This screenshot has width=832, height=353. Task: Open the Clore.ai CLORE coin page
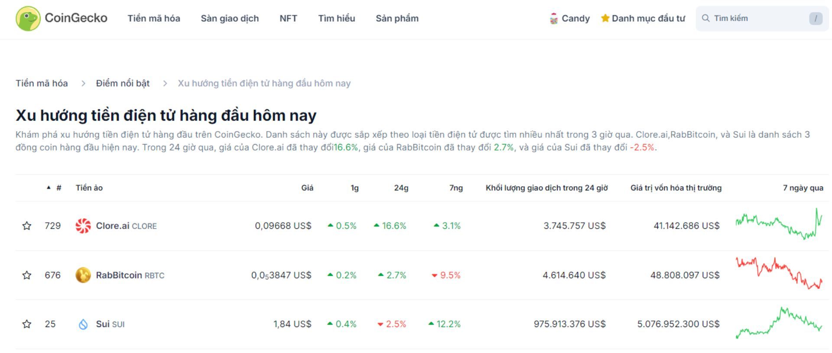point(126,226)
